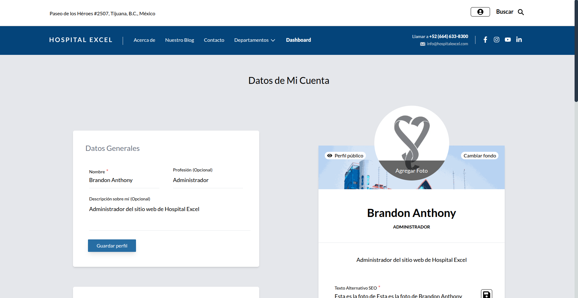Click the Nombre input field
The width and height of the screenshot is (578, 298).
click(x=124, y=180)
